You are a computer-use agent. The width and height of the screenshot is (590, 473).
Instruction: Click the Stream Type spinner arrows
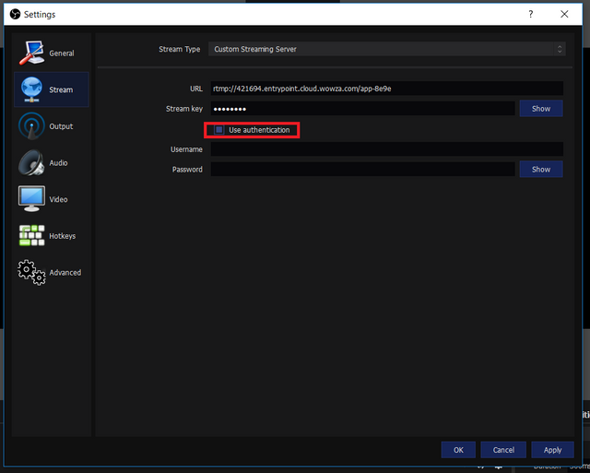coord(560,49)
